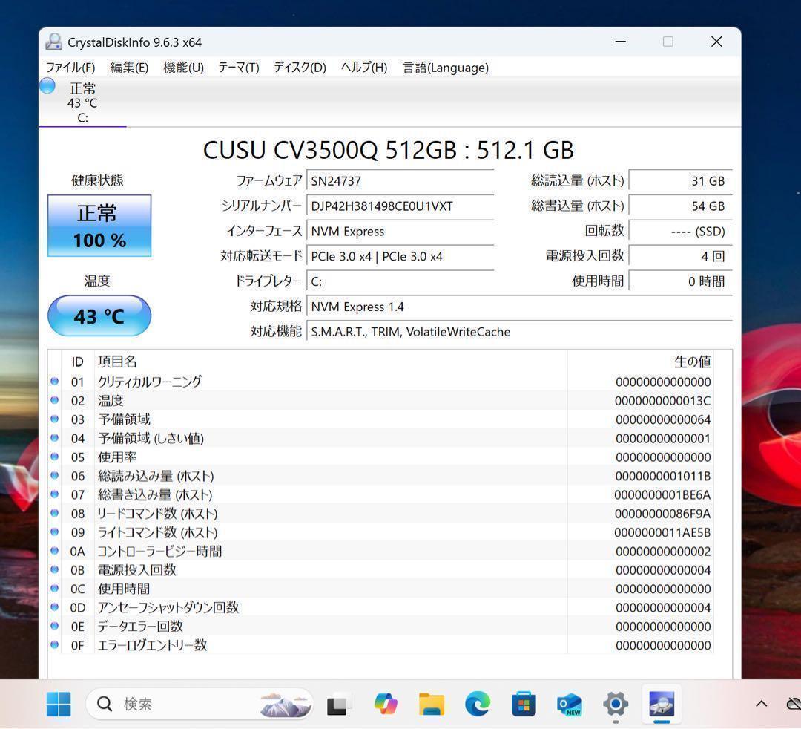801x729 pixels.
Task: Open Microsoft Store from the taskbar
Action: click(x=524, y=705)
